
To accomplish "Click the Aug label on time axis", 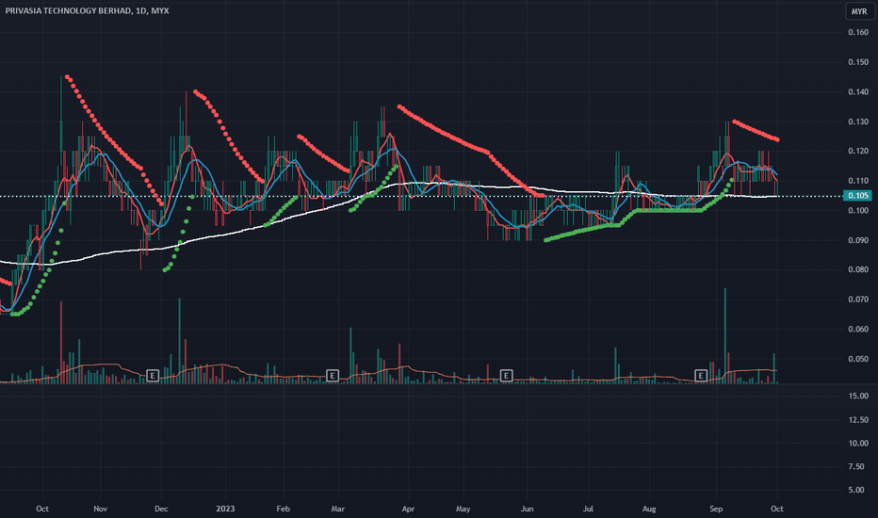I will 649,509.
